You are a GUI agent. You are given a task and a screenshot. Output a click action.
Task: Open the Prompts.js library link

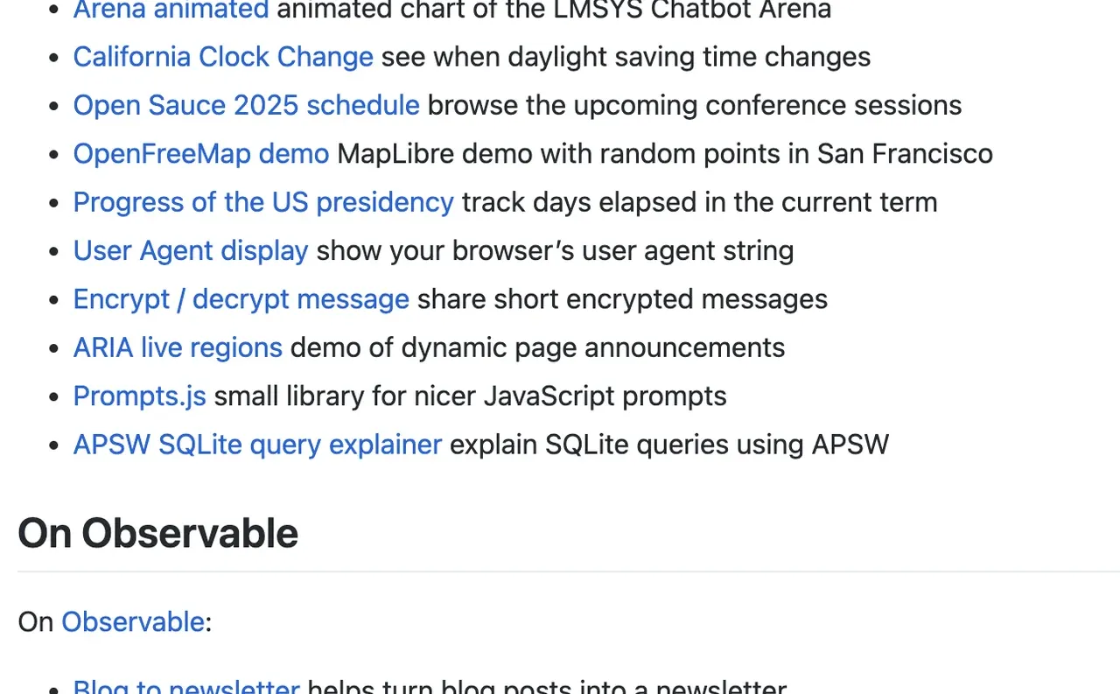click(139, 396)
